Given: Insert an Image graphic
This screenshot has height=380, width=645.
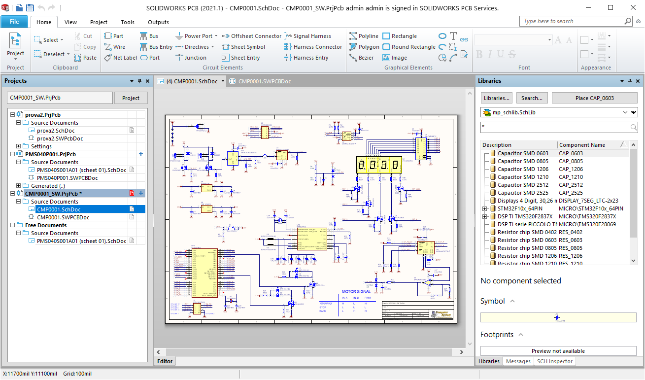Looking at the screenshot, I should 395,58.
